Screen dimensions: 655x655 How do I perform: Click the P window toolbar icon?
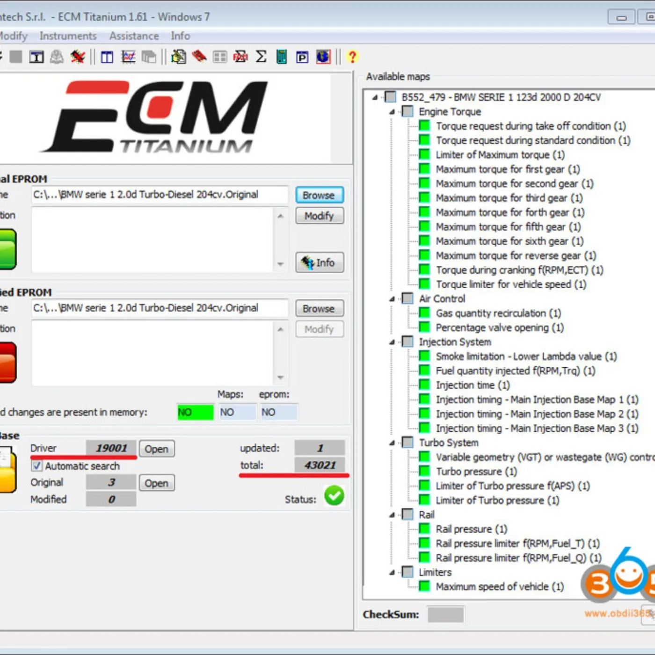[302, 57]
